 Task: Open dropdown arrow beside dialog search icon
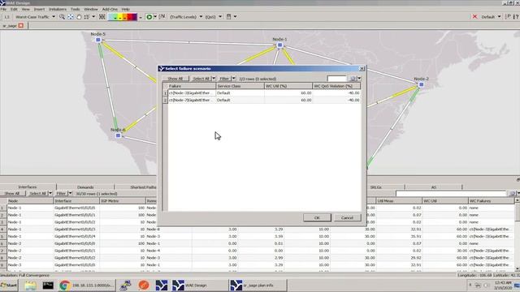point(359,79)
